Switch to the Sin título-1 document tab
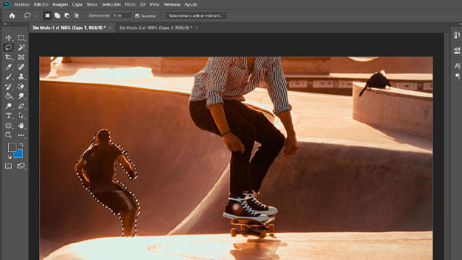This screenshot has width=462, height=260. coord(69,28)
